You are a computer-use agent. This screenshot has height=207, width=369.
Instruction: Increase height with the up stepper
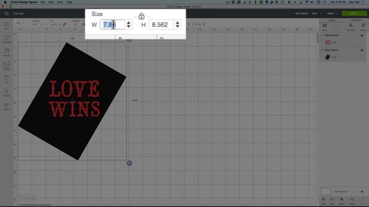pos(178,23)
